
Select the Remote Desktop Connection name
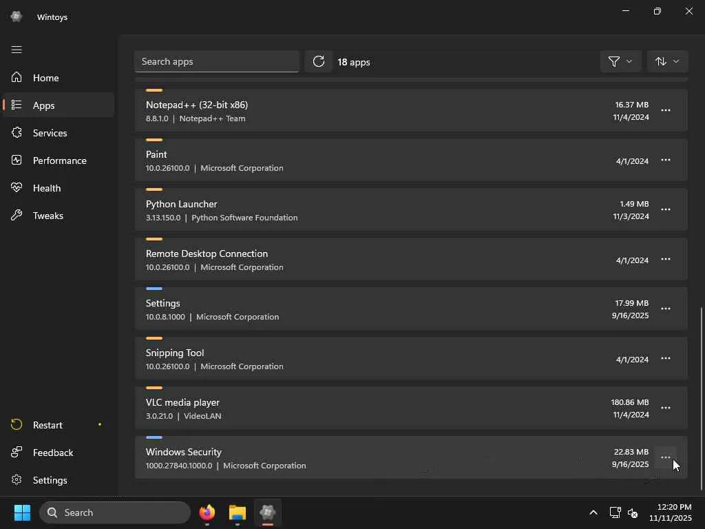point(207,253)
